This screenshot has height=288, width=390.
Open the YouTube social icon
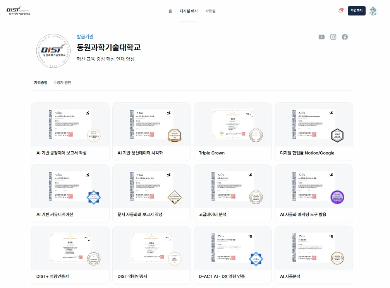(x=321, y=37)
